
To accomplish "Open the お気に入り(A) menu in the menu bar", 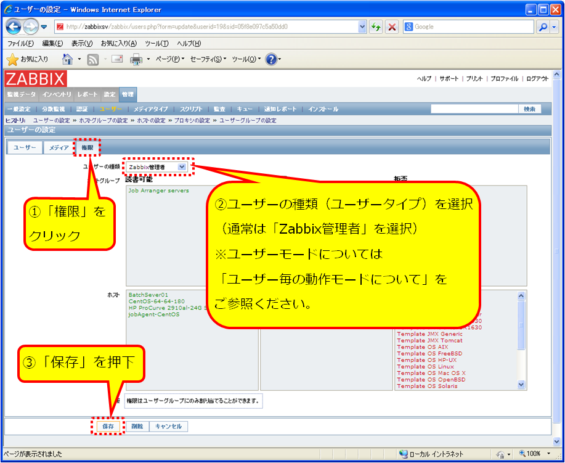I will (x=119, y=44).
